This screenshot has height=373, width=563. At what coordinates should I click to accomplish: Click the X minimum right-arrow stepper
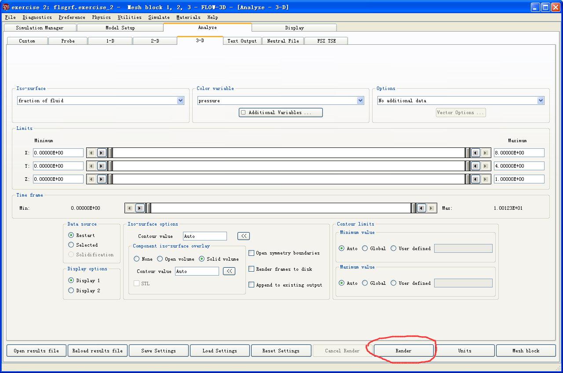(102, 153)
